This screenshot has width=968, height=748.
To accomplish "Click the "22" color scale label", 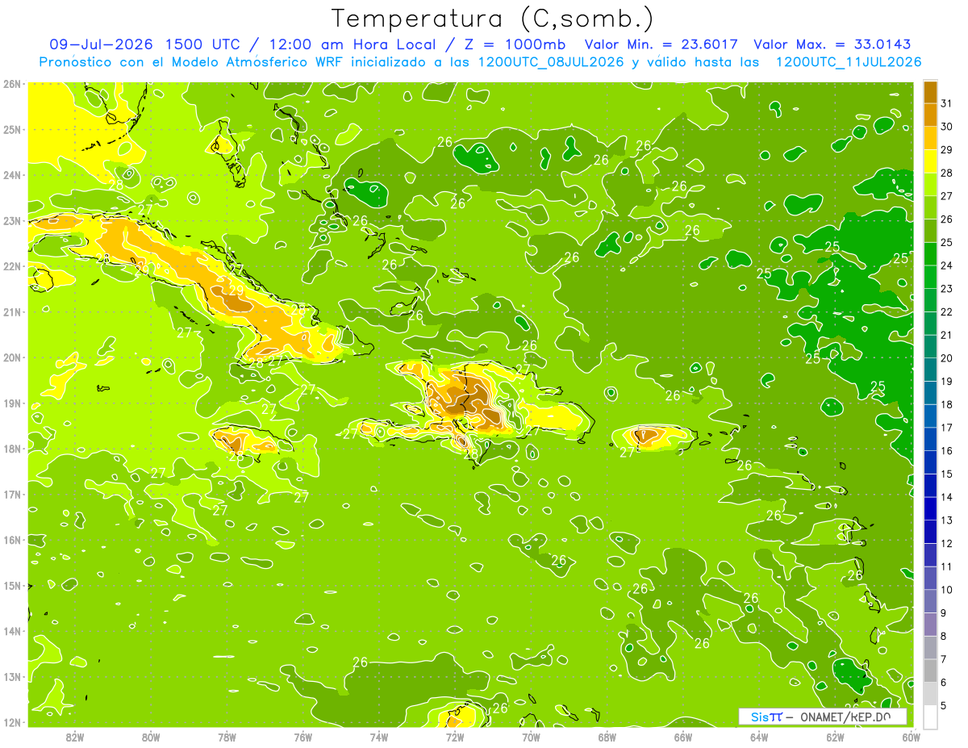I will click(946, 311).
